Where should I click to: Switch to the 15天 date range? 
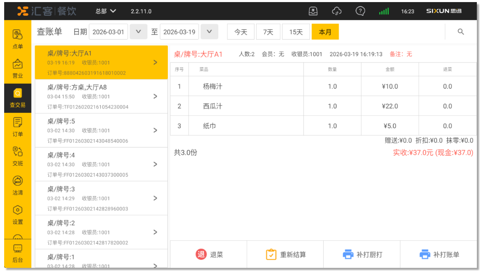[296, 32]
